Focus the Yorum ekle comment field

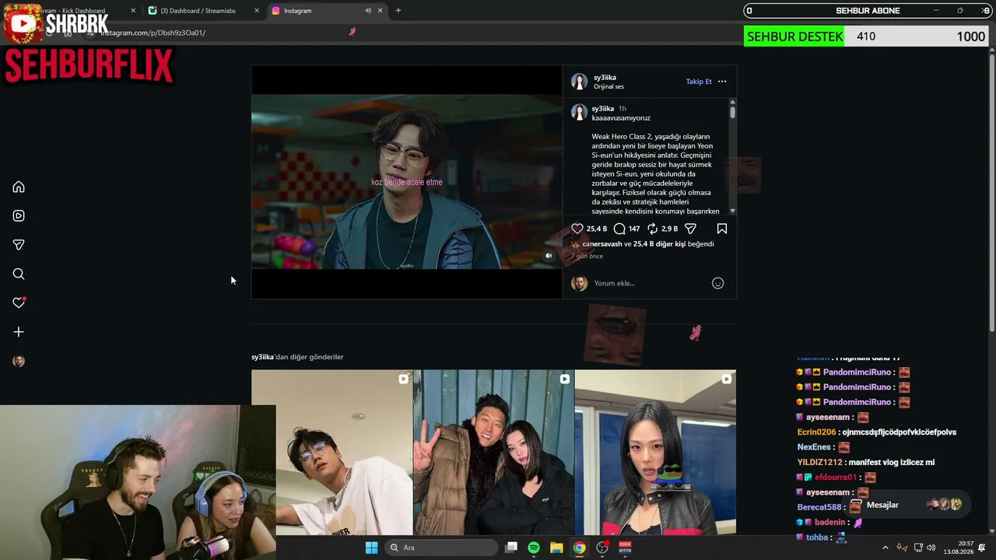(x=650, y=283)
